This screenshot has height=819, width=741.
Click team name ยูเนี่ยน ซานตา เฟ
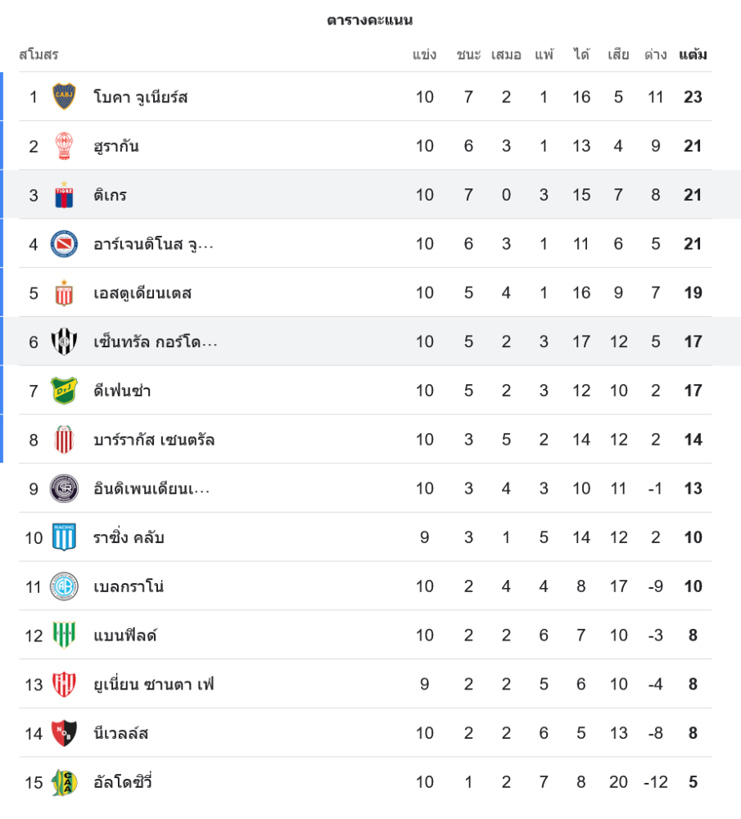(x=154, y=685)
